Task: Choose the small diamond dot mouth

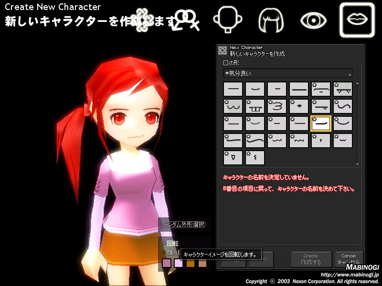Action: (299, 106)
